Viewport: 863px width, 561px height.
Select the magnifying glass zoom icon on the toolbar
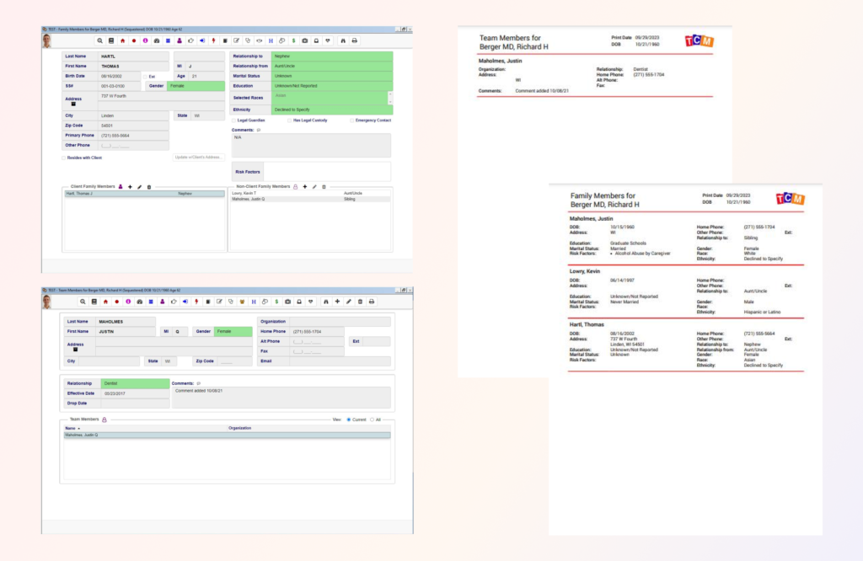[x=100, y=40]
